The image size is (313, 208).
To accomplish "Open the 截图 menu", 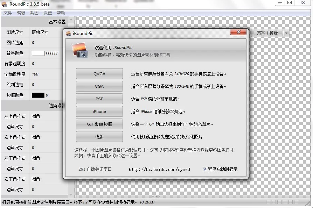I will 34,13.
